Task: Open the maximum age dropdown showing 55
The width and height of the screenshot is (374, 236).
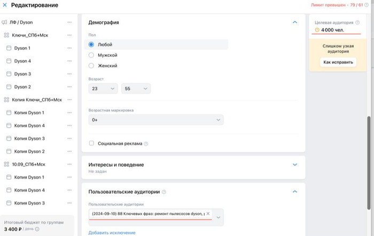Action: coord(136,89)
